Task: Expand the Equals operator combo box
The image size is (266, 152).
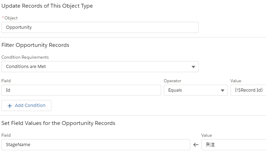Action: tap(196, 90)
